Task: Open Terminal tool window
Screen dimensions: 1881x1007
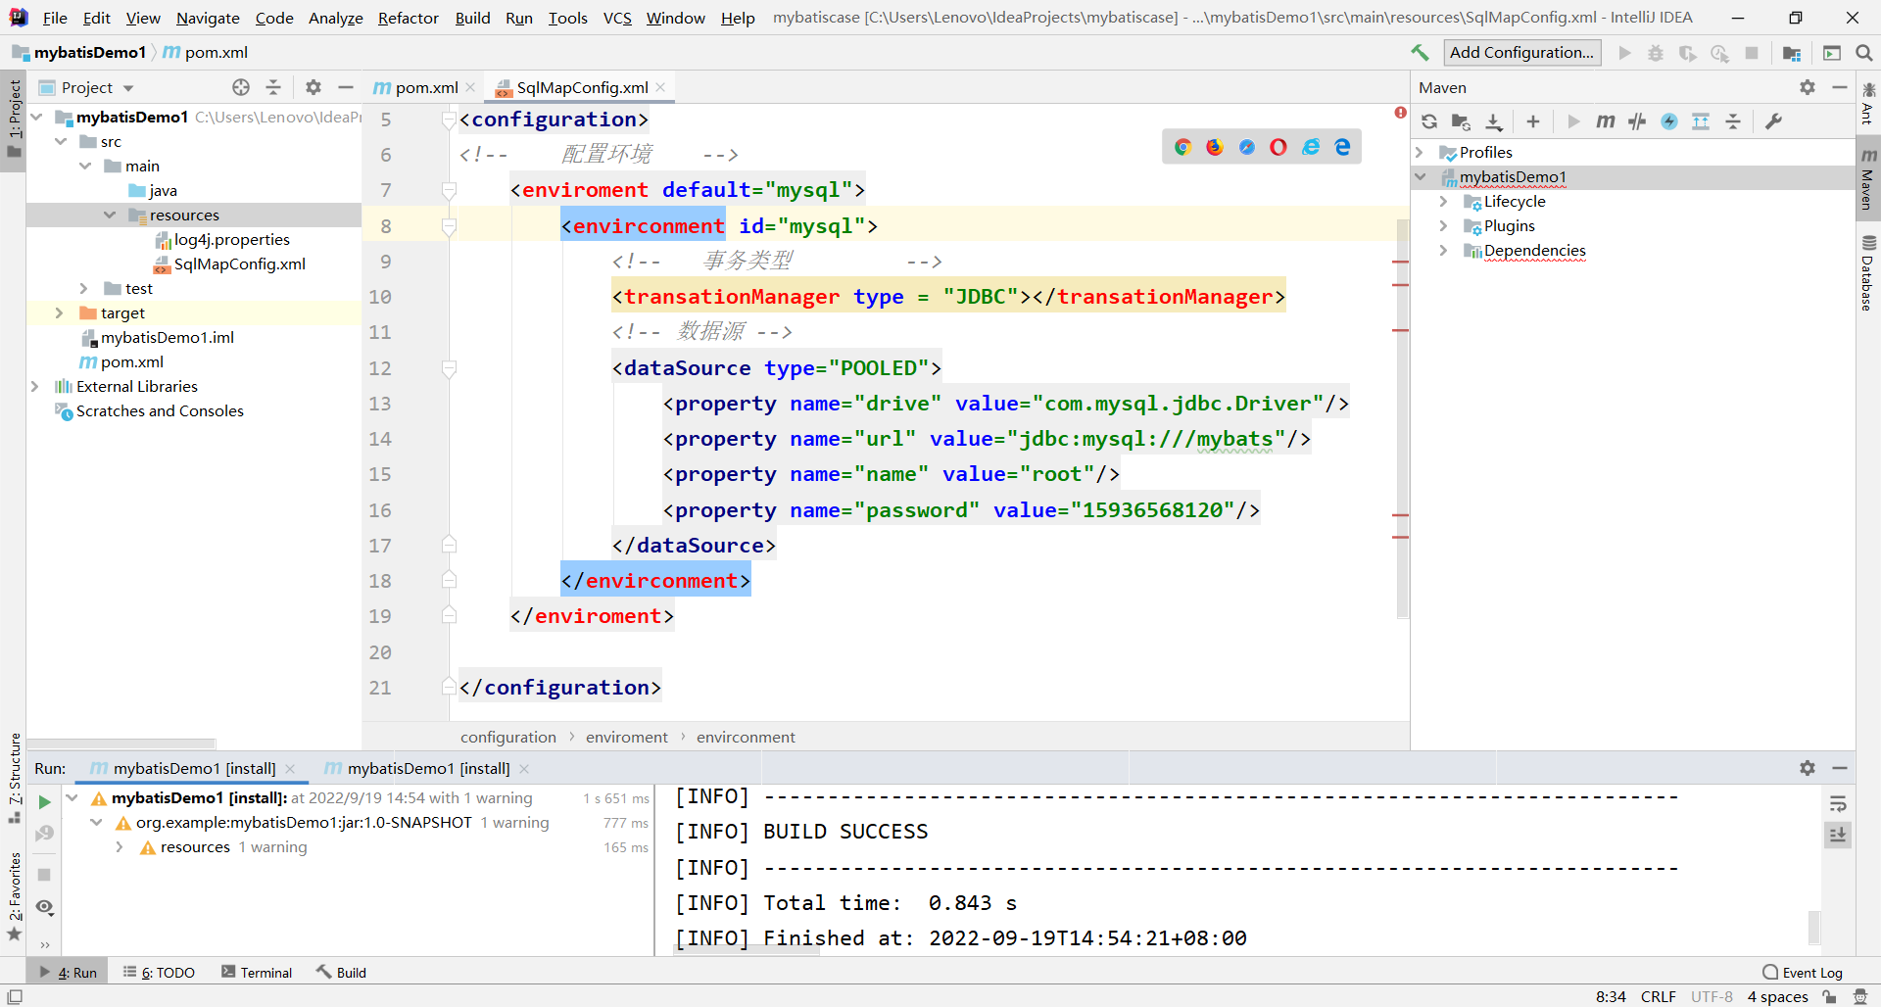Action: click(257, 972)
